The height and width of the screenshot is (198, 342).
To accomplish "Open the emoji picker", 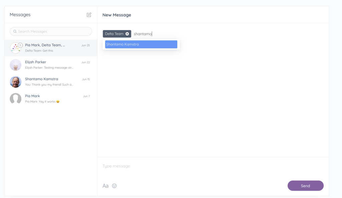I will pyautogui.click(x=114, y=186).
